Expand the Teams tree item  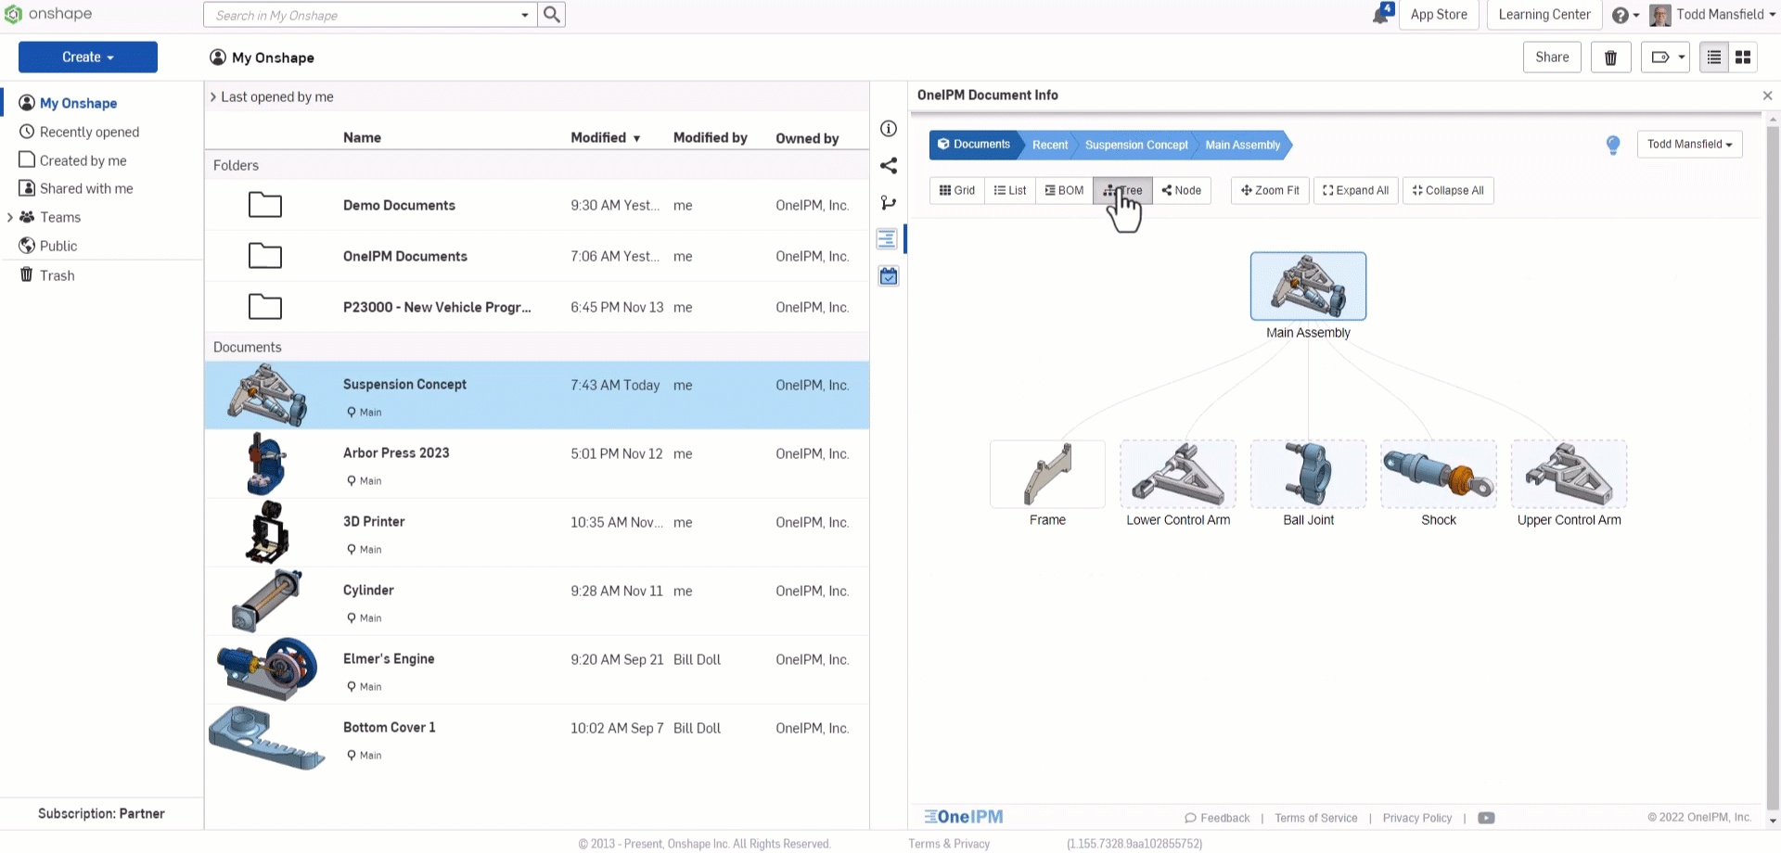click(x=10, y=218)
